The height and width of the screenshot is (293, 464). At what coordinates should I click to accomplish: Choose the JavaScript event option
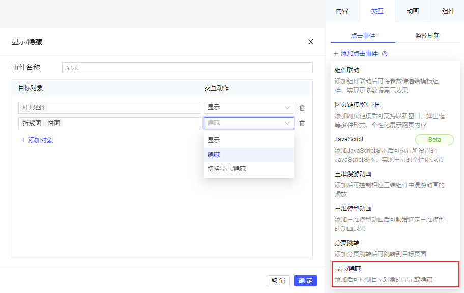click(x=349, y=139)
